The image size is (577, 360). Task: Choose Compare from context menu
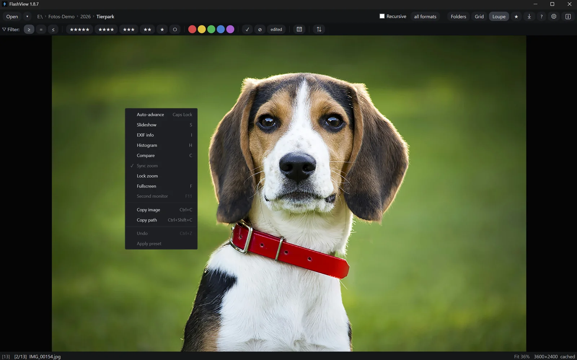(x=161, y=155)
